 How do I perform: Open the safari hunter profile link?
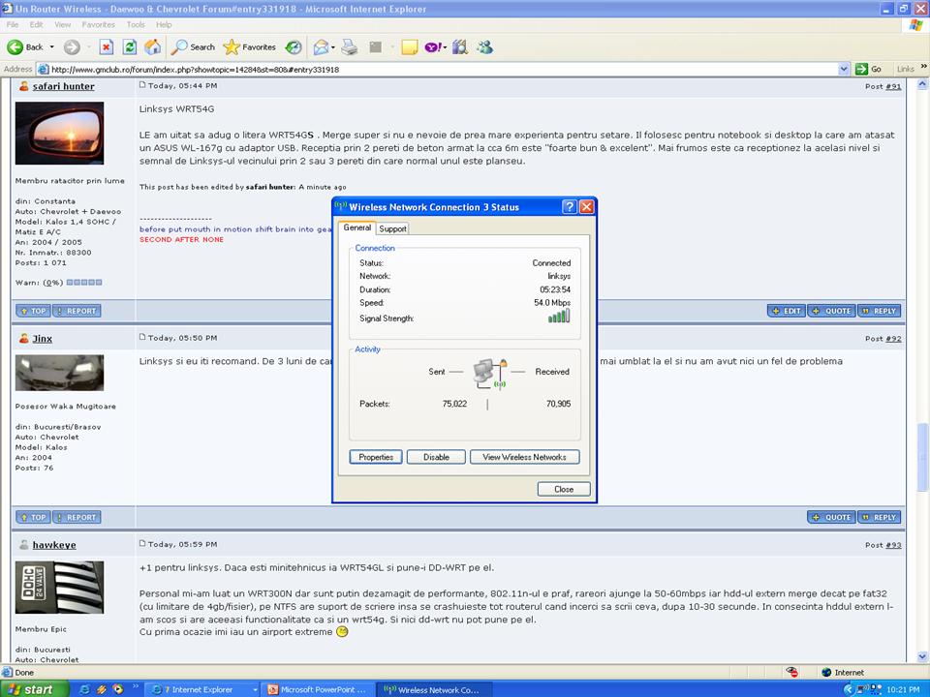tap(64, 86)
